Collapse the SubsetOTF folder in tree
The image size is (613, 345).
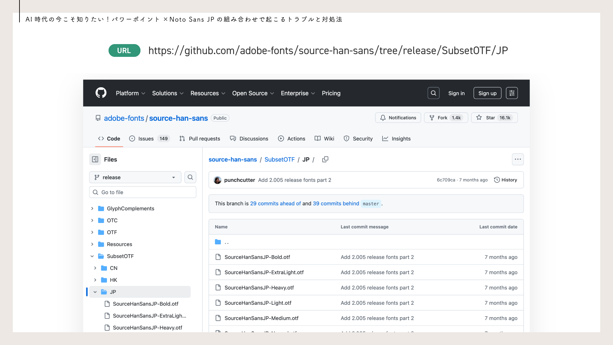click(92, 256)
